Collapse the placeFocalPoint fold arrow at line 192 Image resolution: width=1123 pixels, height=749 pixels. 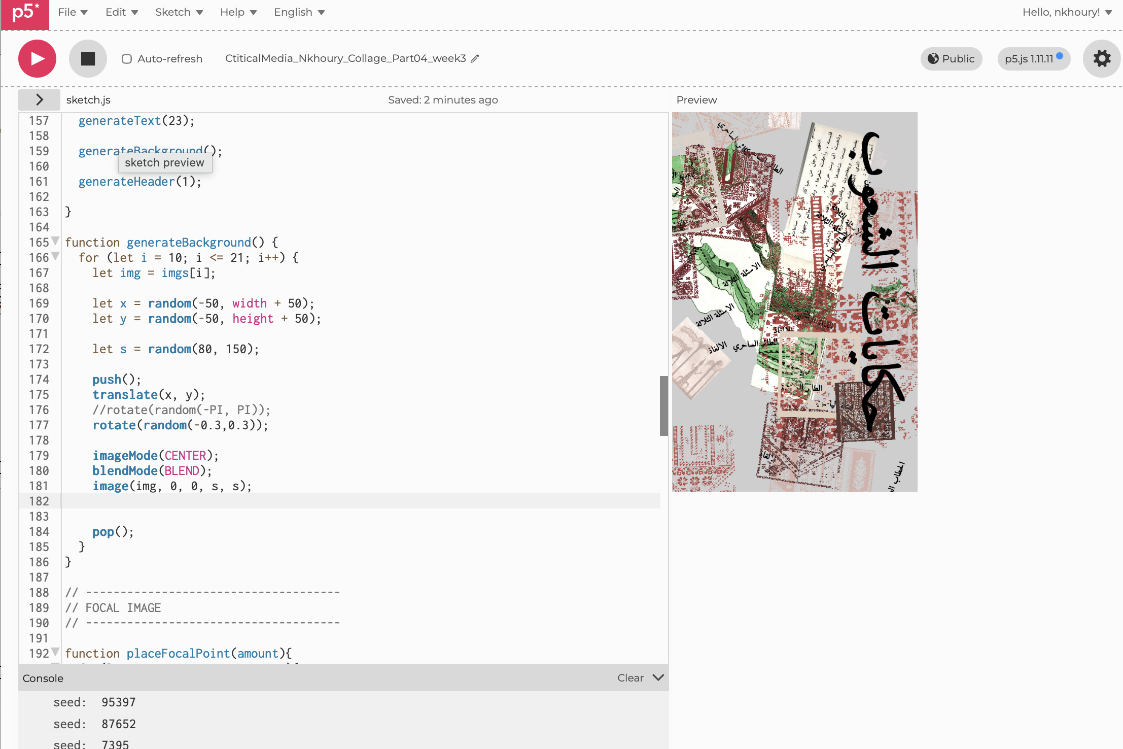(x=55, y=652)
